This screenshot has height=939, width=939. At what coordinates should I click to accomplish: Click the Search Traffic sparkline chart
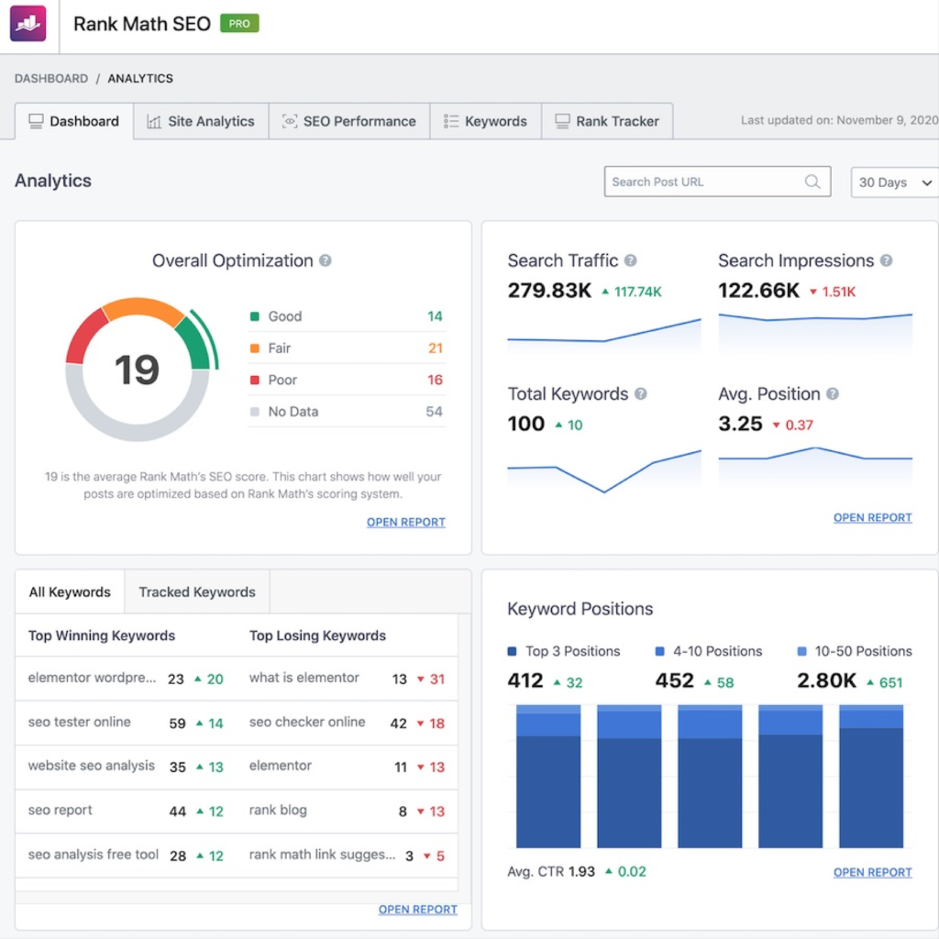coord(604,334)
